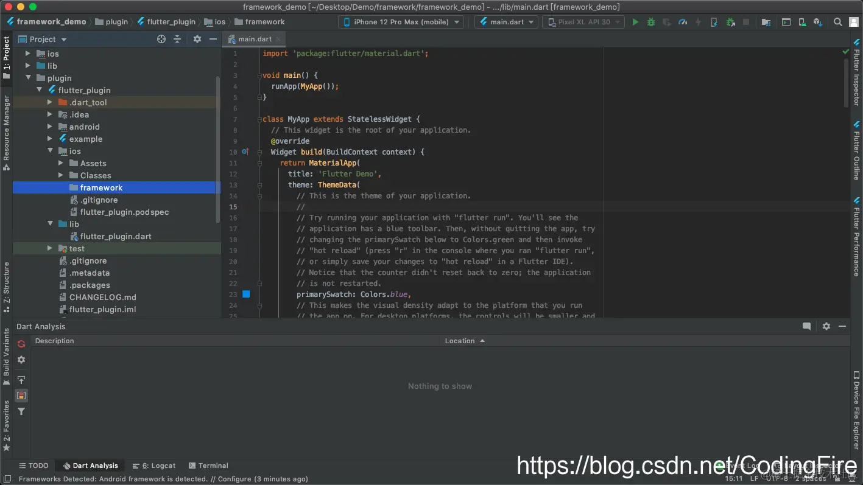Open the iPhone 12 Pro Max device dropdown
The image size is (863, 485).
pyautogui.click(x=401, y=22)
